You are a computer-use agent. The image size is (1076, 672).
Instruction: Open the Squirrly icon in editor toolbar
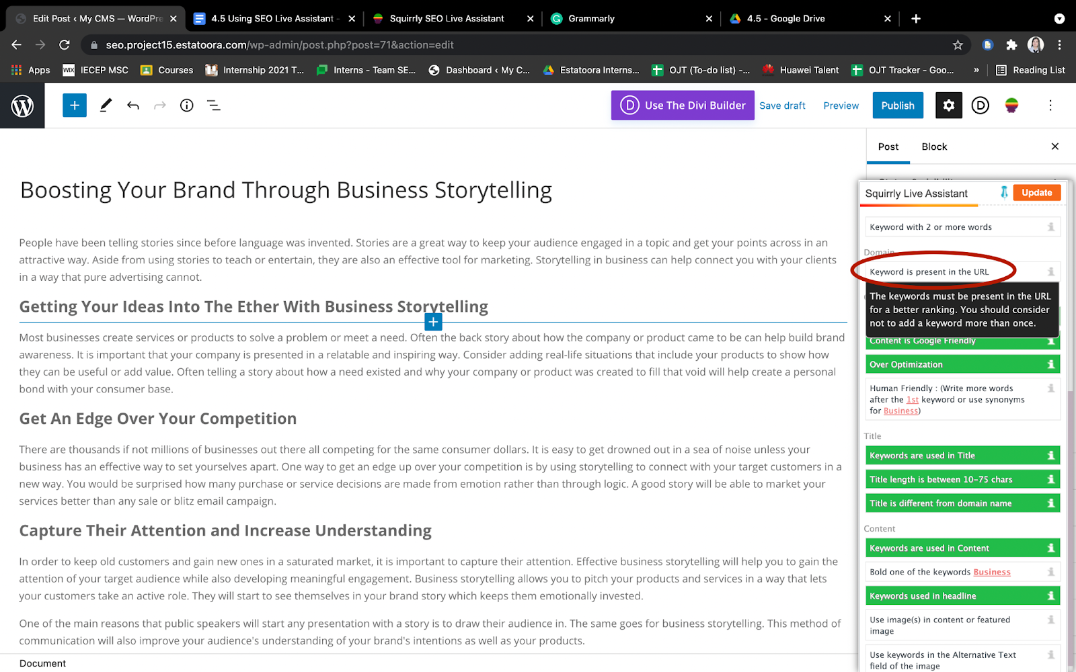pos(1011,106)
